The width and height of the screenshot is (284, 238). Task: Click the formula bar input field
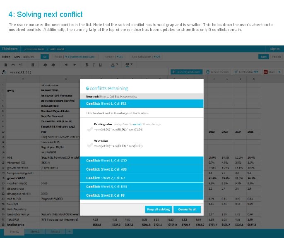pyautogui.click(x=89, y=72)
